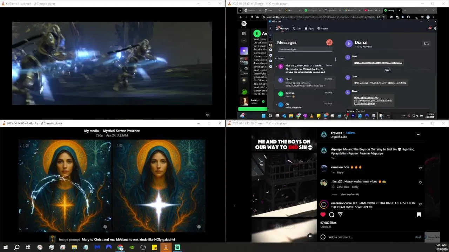449x252 pixels.
Task: Open Phone Link settings gear icon
Action: 435,28
